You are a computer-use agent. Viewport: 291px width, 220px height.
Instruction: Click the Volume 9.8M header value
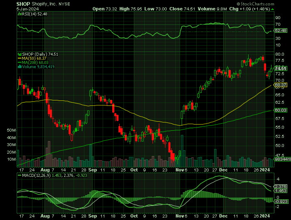point(212,9)
